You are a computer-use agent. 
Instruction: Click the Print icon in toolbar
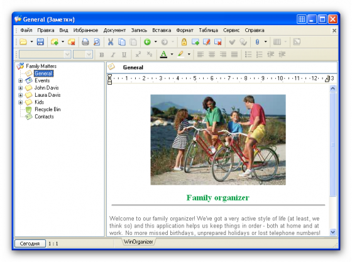[85, 41]
